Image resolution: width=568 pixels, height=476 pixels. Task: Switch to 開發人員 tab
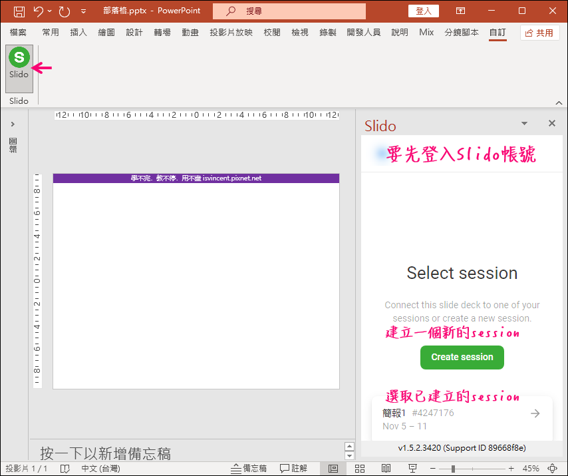click(364, 33)
